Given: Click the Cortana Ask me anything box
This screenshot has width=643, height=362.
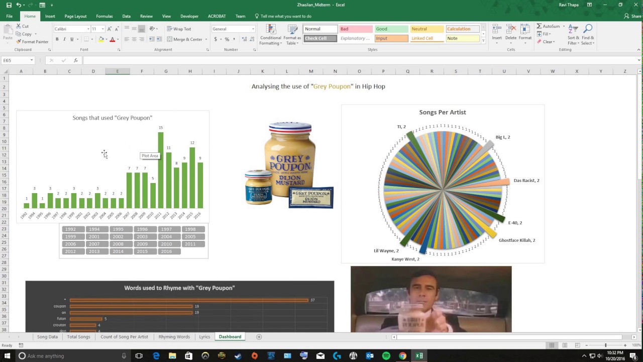Looking at the screenshot, I should click(x=73, y=356).
